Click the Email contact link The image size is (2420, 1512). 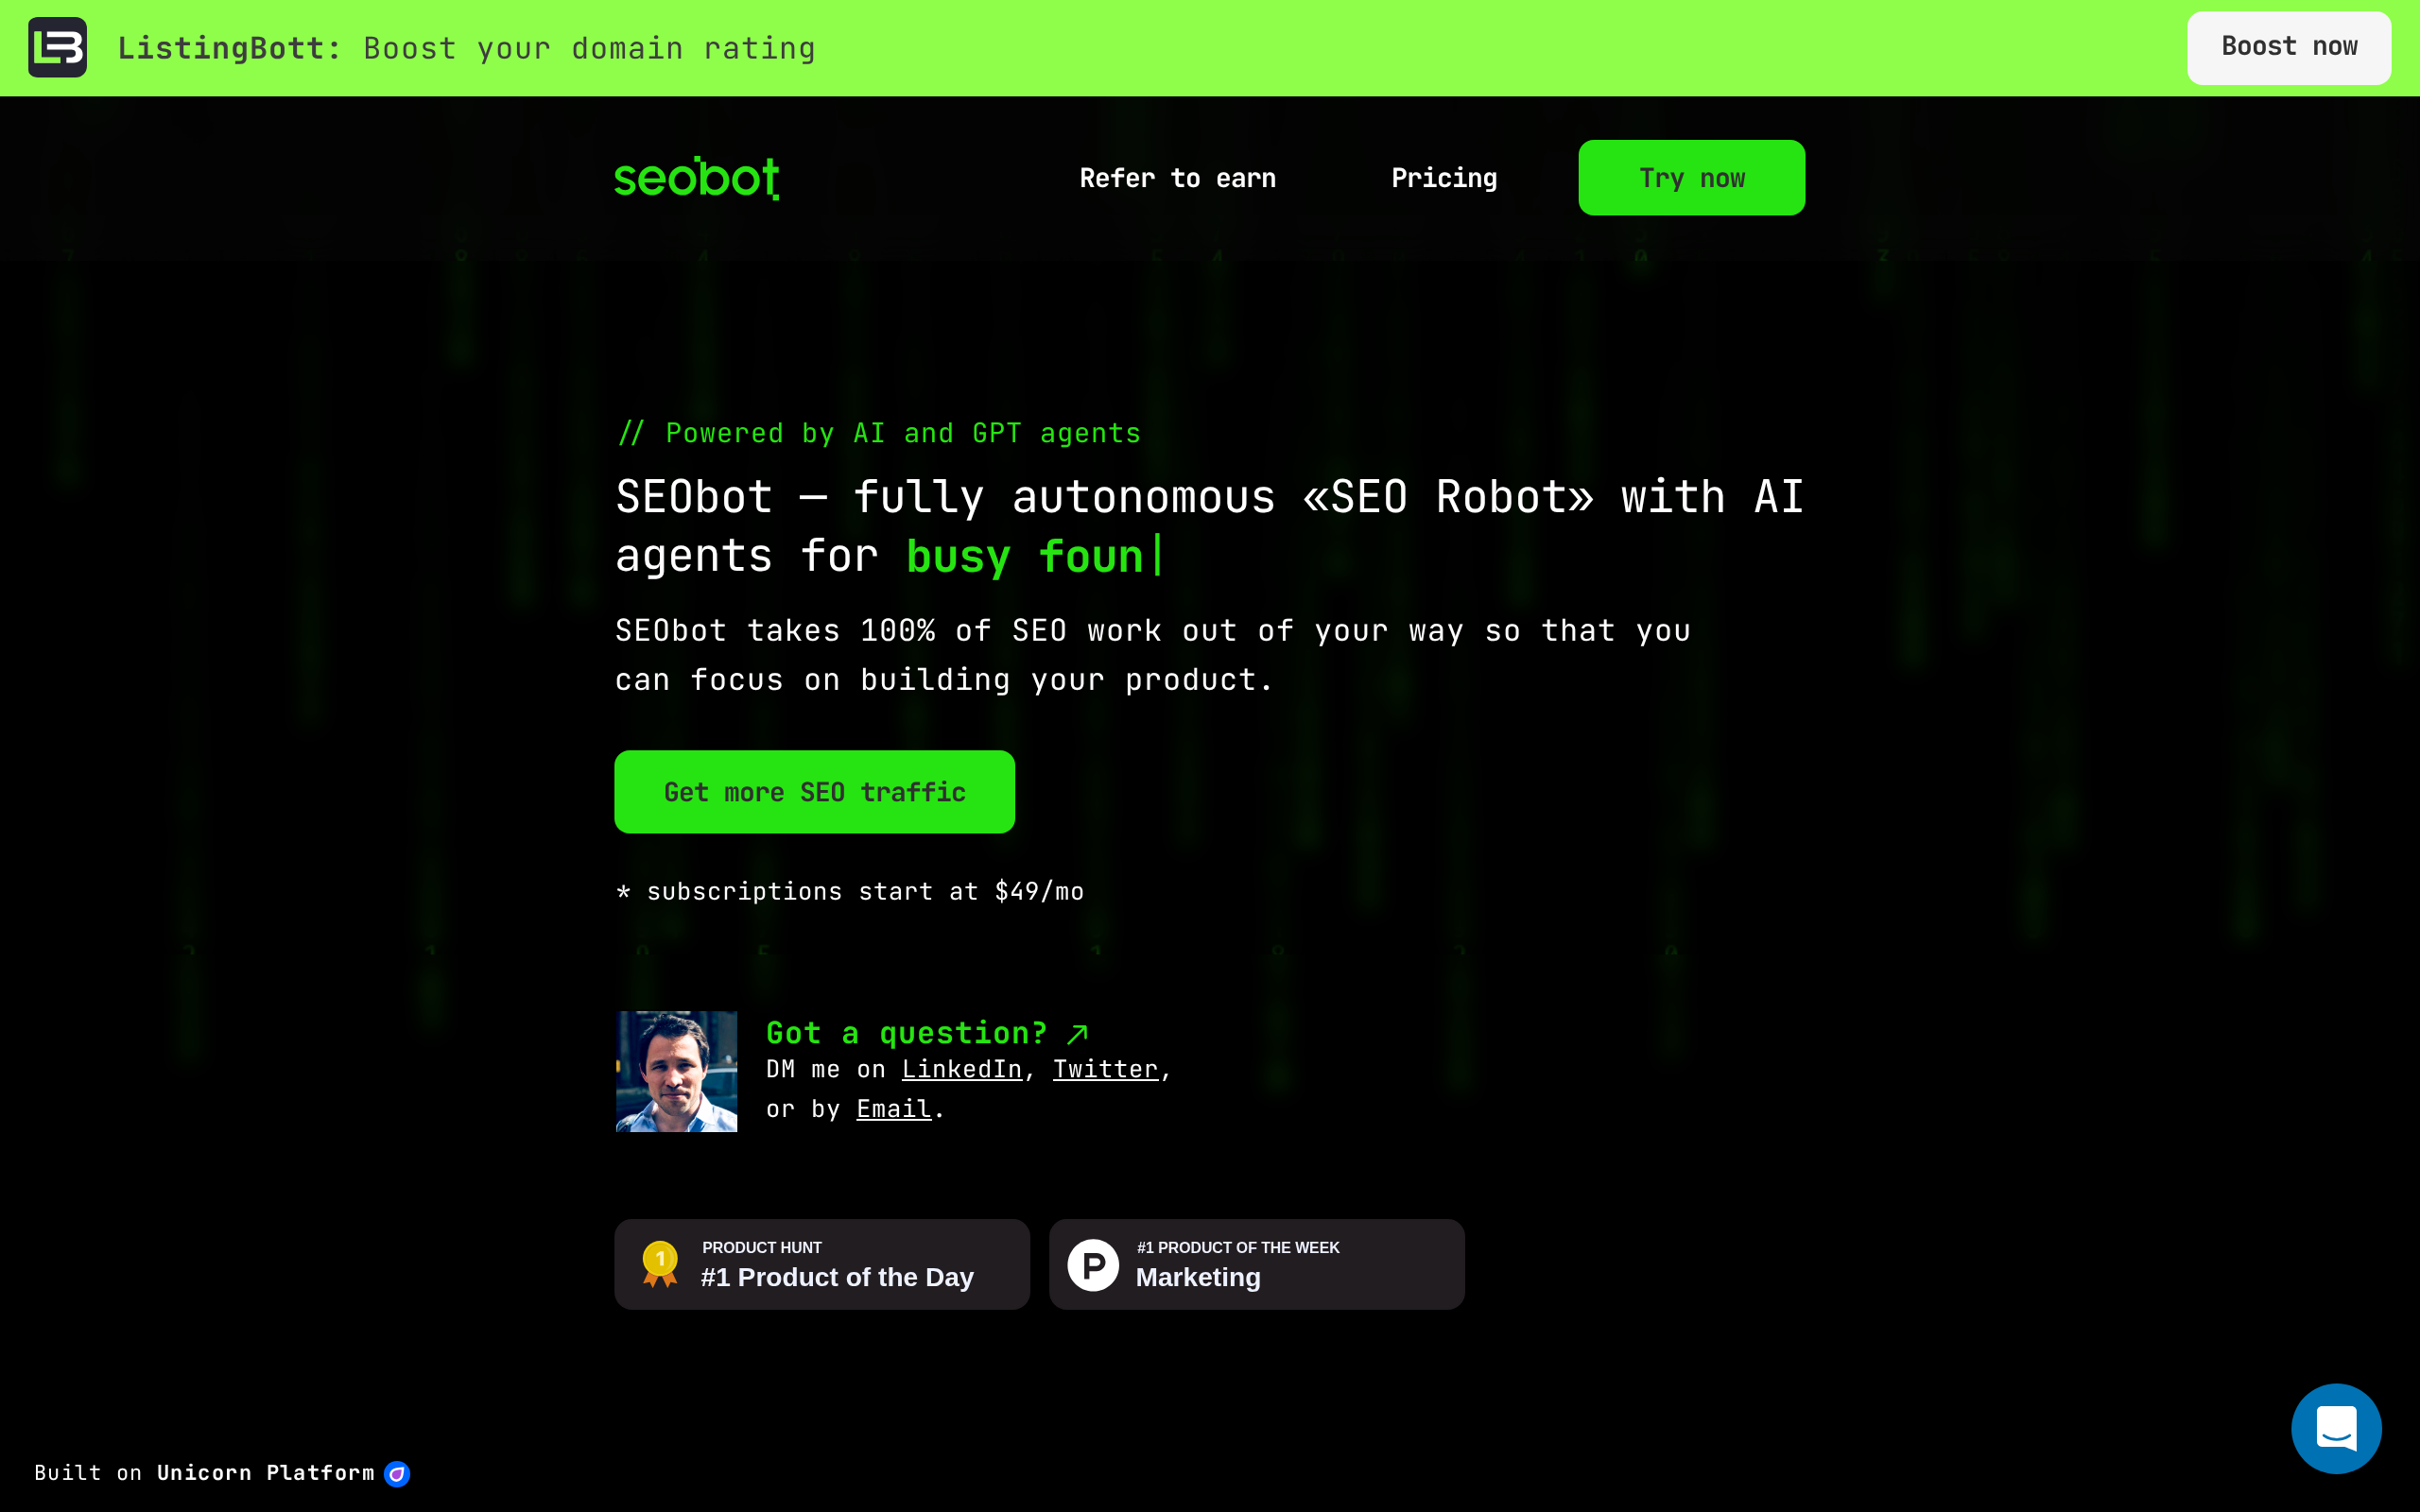pos(894,1109)
